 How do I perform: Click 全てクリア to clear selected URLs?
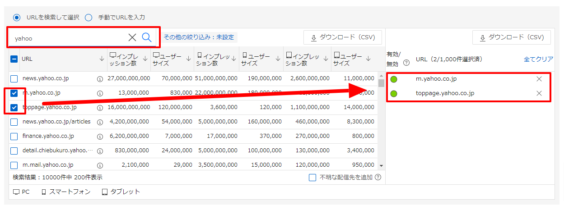point(538,59)
